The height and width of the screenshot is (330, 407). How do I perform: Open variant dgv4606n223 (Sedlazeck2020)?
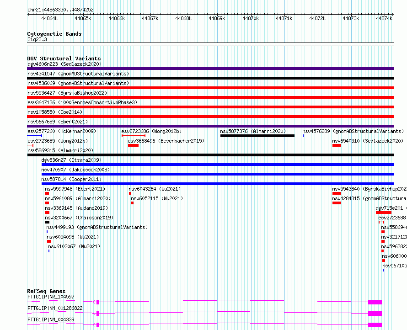tap(64, 64)
